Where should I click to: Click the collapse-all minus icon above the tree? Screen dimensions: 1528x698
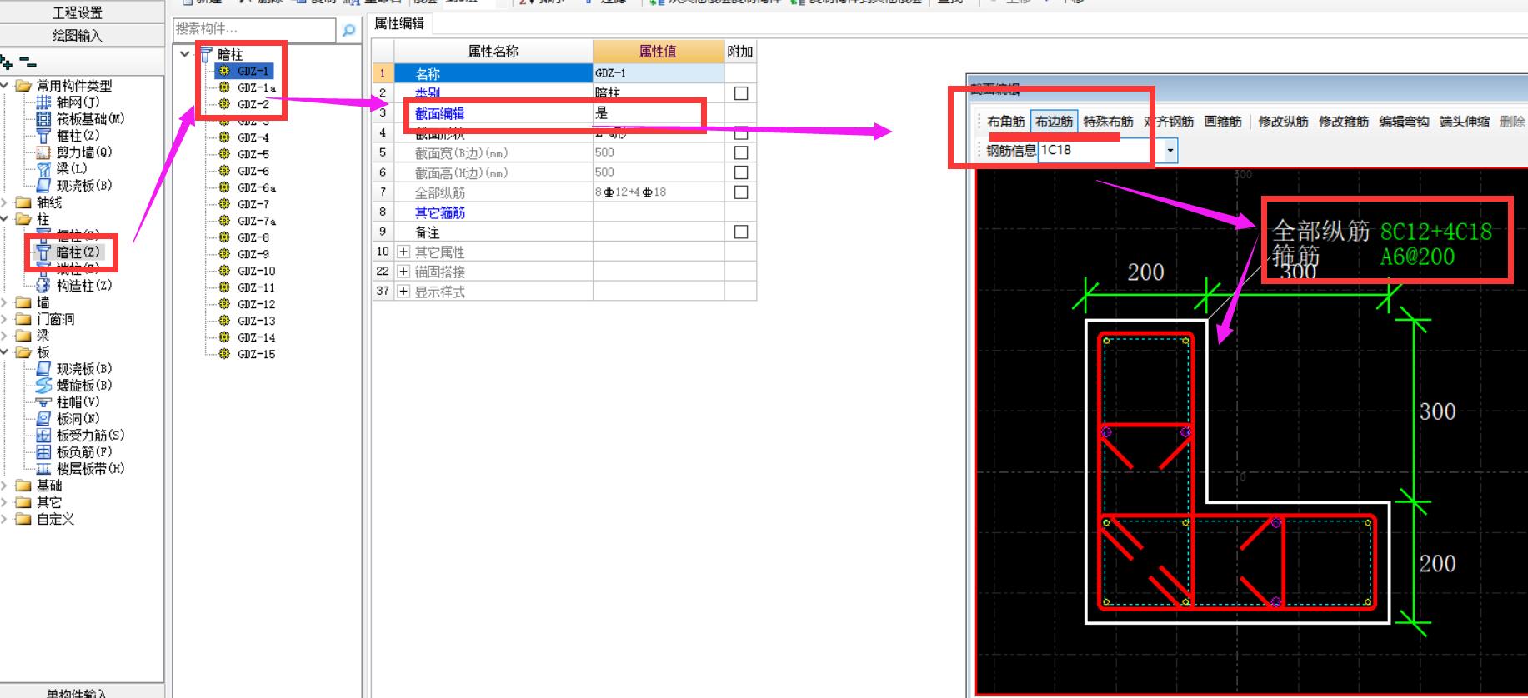coord(28,62)
